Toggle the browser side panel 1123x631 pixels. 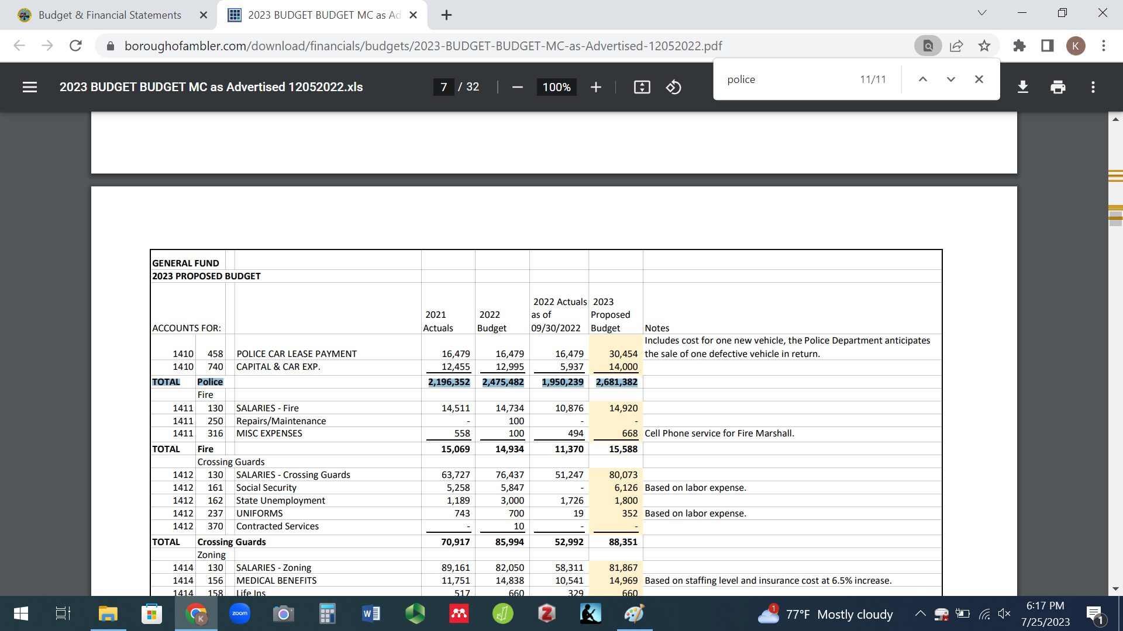coord(1047,46)
